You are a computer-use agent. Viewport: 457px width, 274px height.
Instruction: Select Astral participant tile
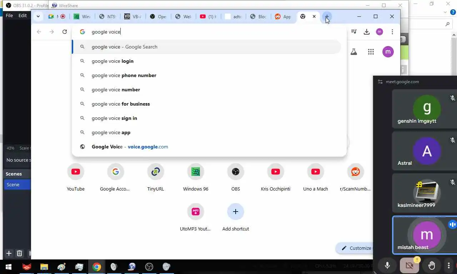(x=425, y=151)
